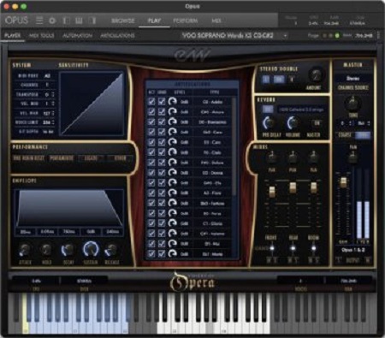Screen dimensions: 385x338
Task: Click the Reverb Pre Delay knob
Action: point(269,123)
